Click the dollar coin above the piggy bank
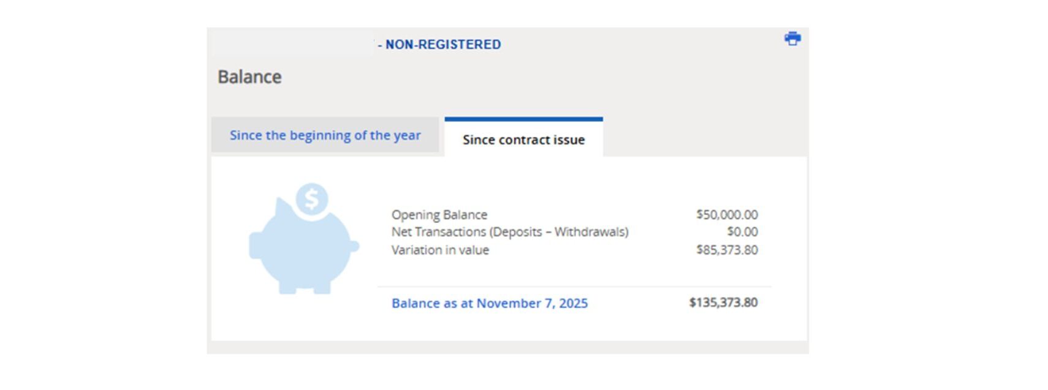This screenshot has height=390, width=1048. [312, 199]
